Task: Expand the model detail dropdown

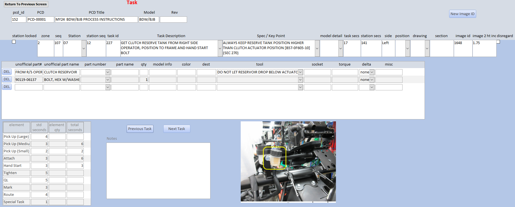Action: coord(341,48)
